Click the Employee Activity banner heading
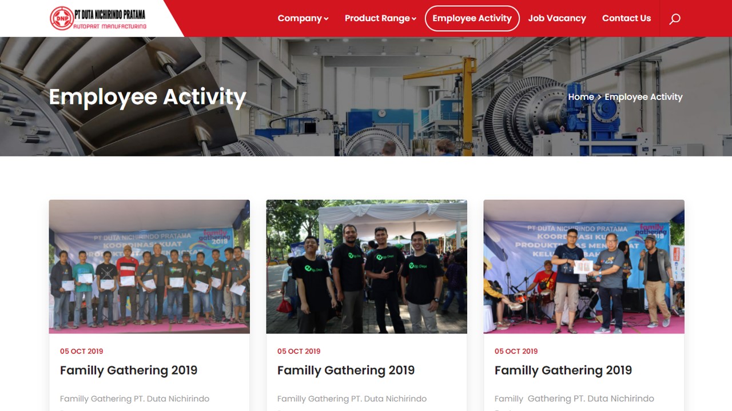This screenshot has width=732, height=411. (148, 97)
